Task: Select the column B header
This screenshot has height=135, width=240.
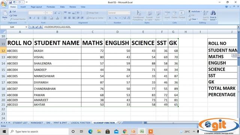Action: tap(57, 32)
